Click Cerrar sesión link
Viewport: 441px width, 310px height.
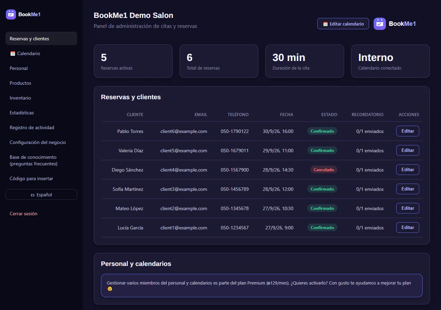tap(23, 214)
